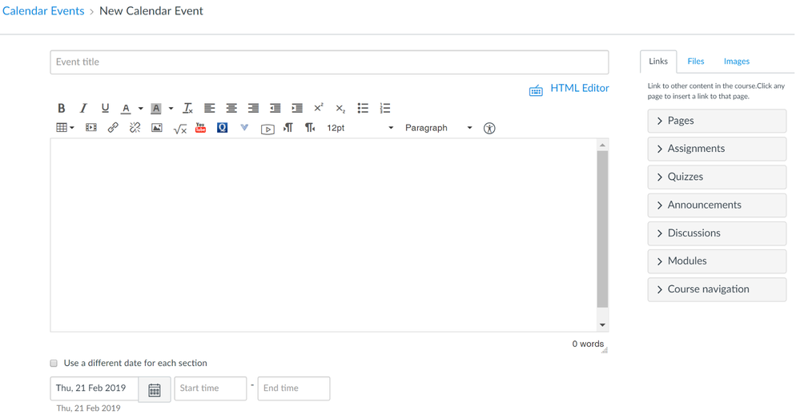
Task: Open the text color picker arrow
Action: (141, 108)
